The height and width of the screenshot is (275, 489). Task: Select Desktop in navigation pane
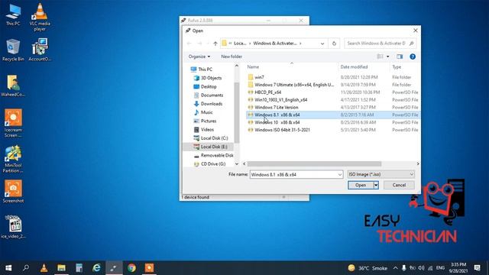(209, 86)
